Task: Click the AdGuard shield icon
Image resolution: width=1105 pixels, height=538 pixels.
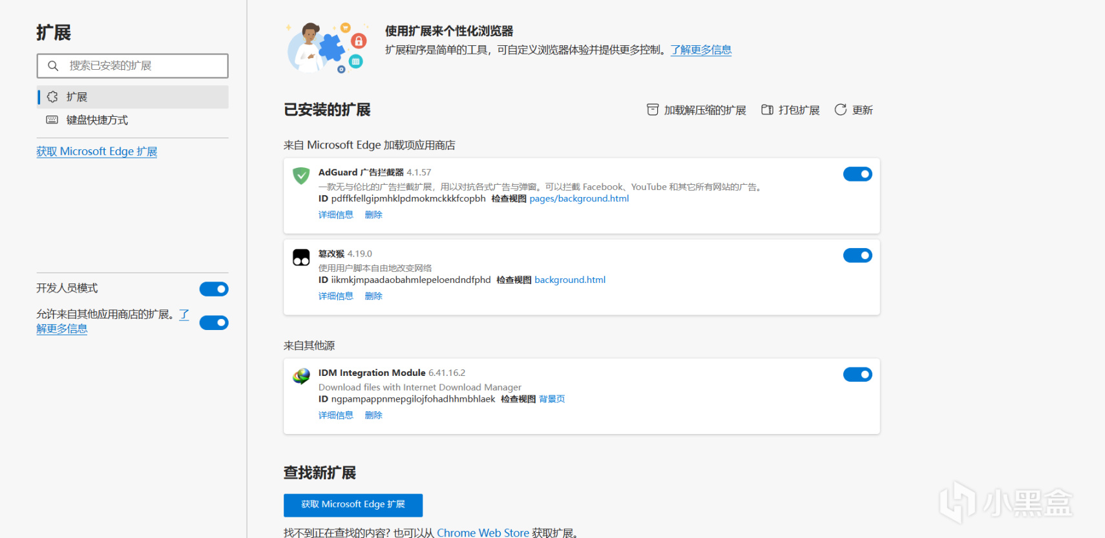Action: [x=301, y=176]
